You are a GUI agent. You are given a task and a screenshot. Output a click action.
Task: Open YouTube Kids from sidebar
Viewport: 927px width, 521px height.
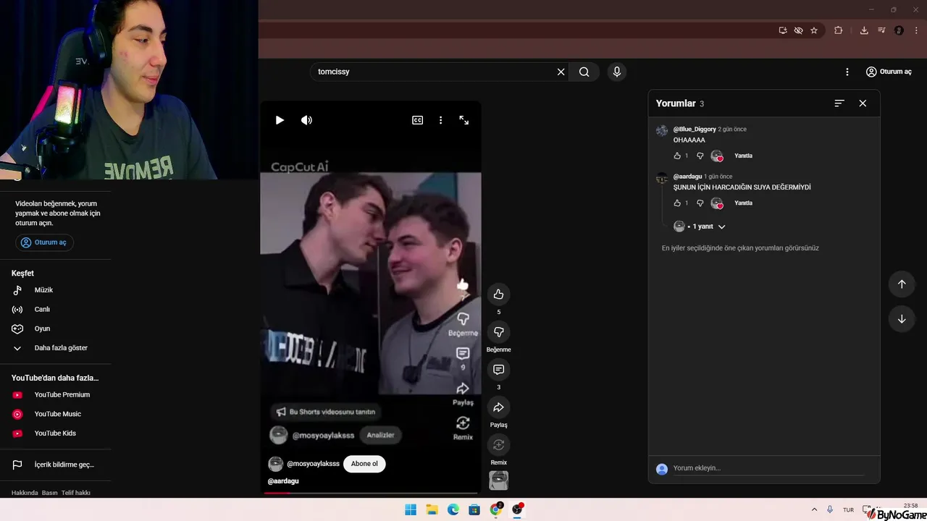55,433
